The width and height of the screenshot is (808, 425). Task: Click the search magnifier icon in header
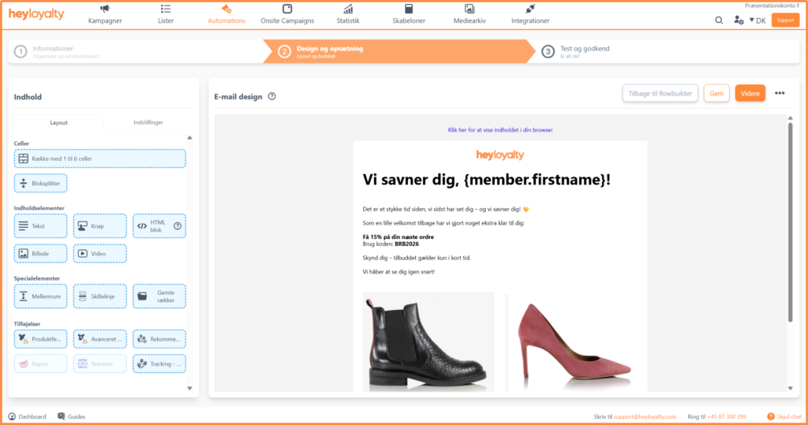click(719, 21)
